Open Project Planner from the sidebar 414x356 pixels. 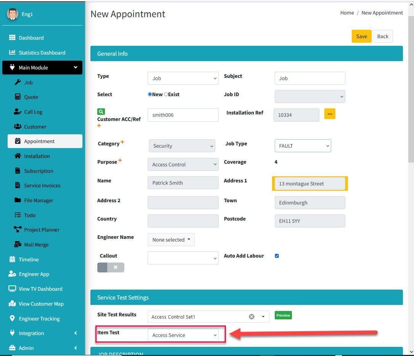point(42,230)
